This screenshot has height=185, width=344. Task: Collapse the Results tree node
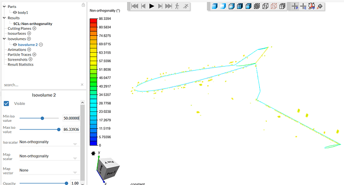point(4,18)
